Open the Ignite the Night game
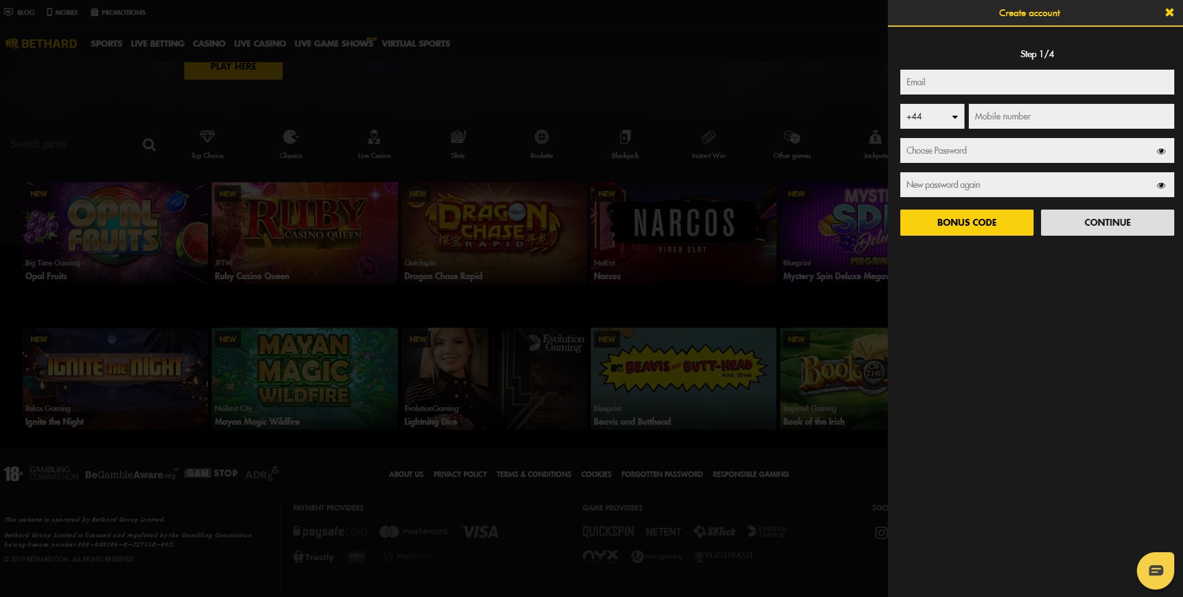The width and height of the screenshot is (1183, 597). click(x=115, y=379)
